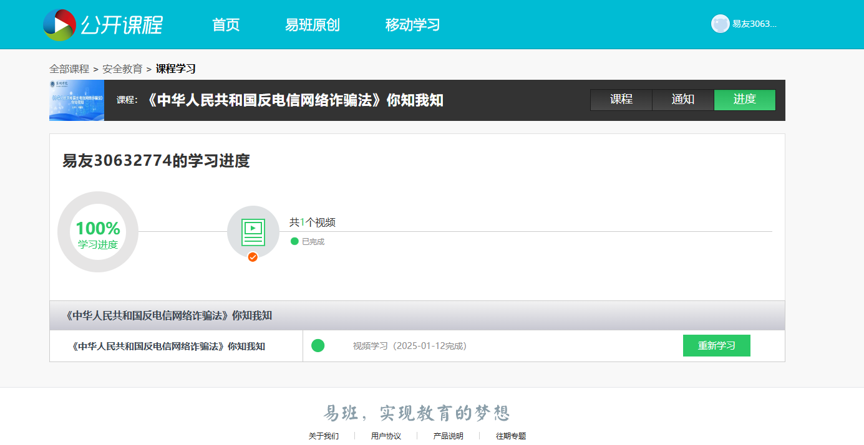Open 移动学习 navigation item
The width and height of the screenshot is (864, 445).
point(412,25)
